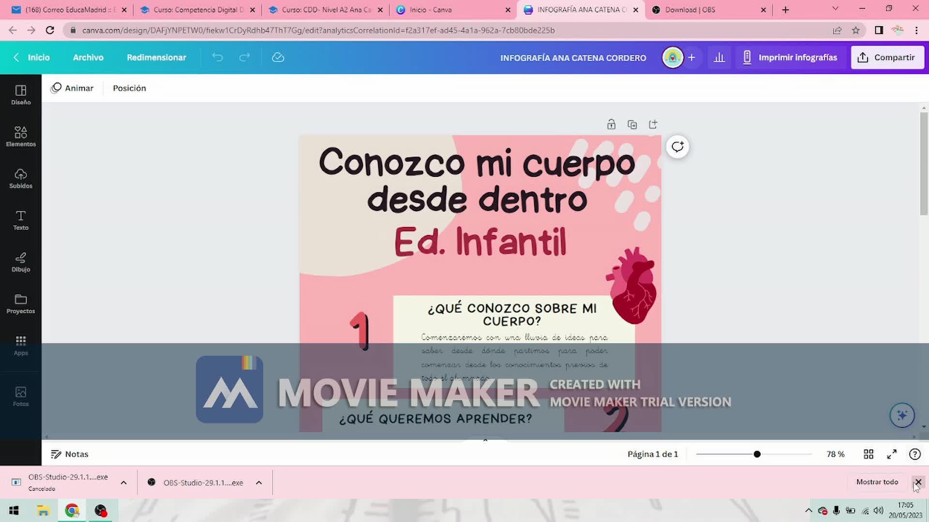Toggle fullscreen presentation mode

coord(892,454)
